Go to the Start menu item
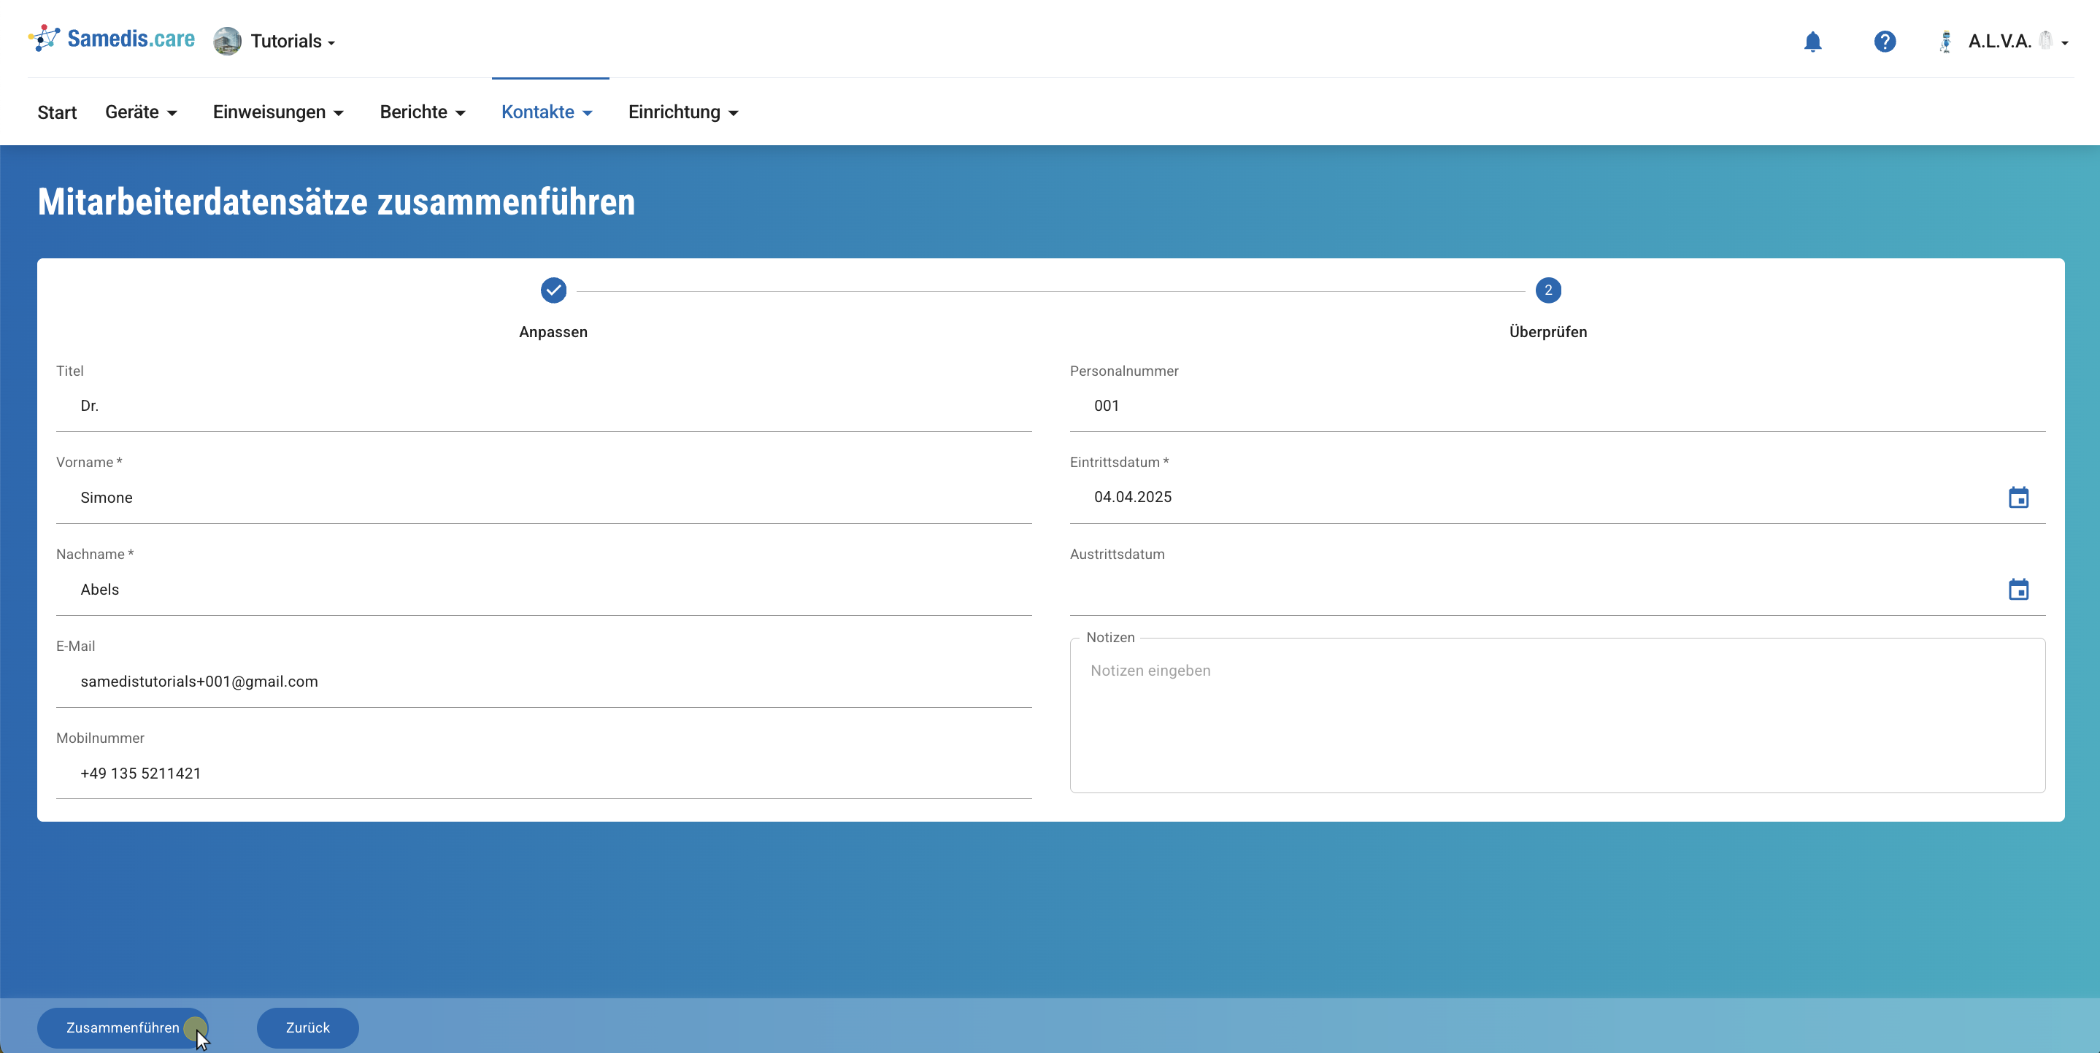Screen dimensions: 2100x1053 (57, 112)
